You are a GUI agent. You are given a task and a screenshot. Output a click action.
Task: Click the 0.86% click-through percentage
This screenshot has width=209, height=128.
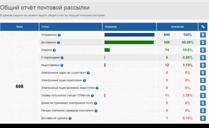(188, 58)
